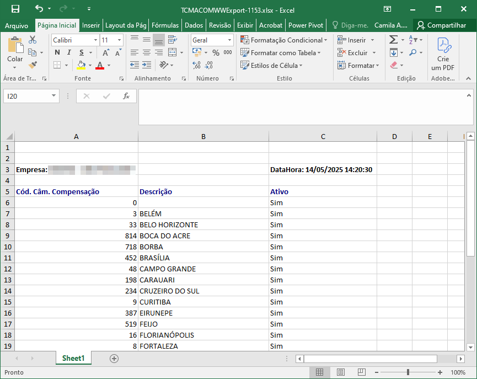This screenshot has height=379, width=477.
Task: Toggle italic I formatting
Action: pyautogui.click(x=69, y=52)
